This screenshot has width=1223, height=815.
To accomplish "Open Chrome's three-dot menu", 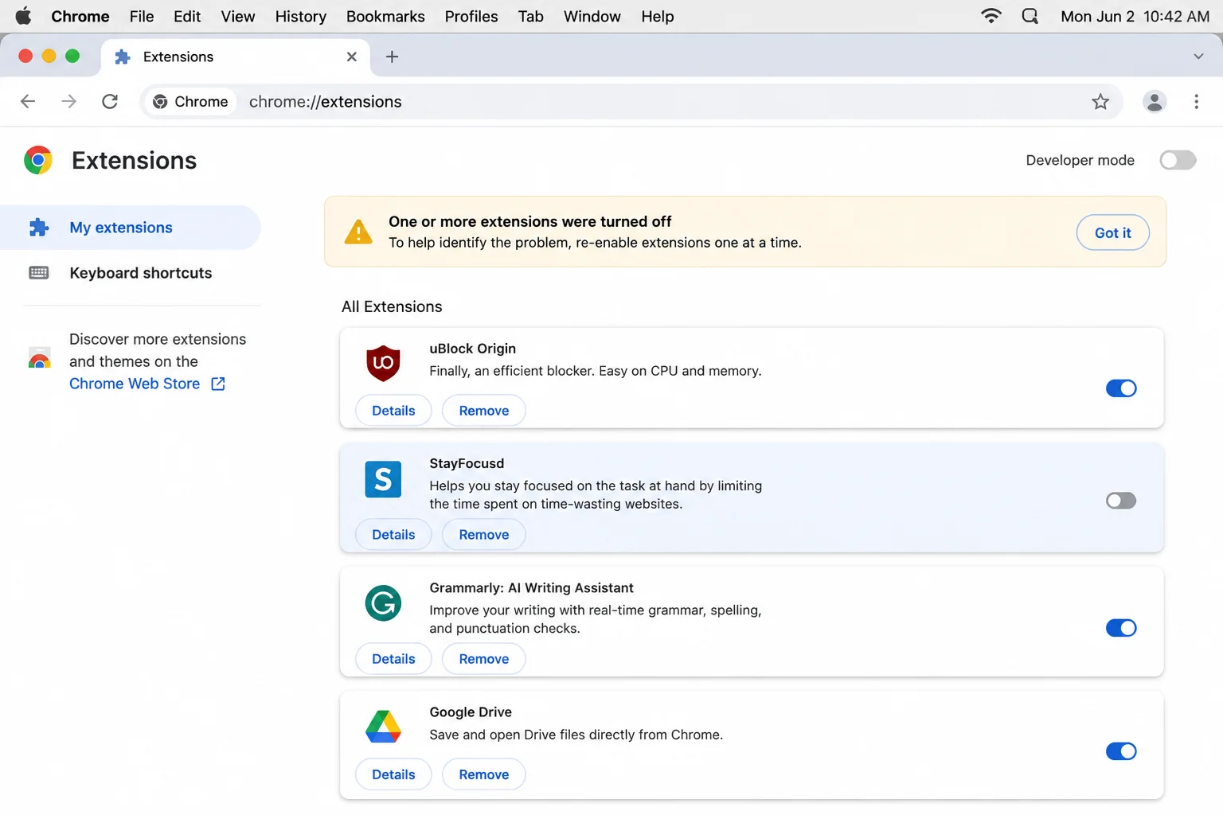I will [1196, 101].
